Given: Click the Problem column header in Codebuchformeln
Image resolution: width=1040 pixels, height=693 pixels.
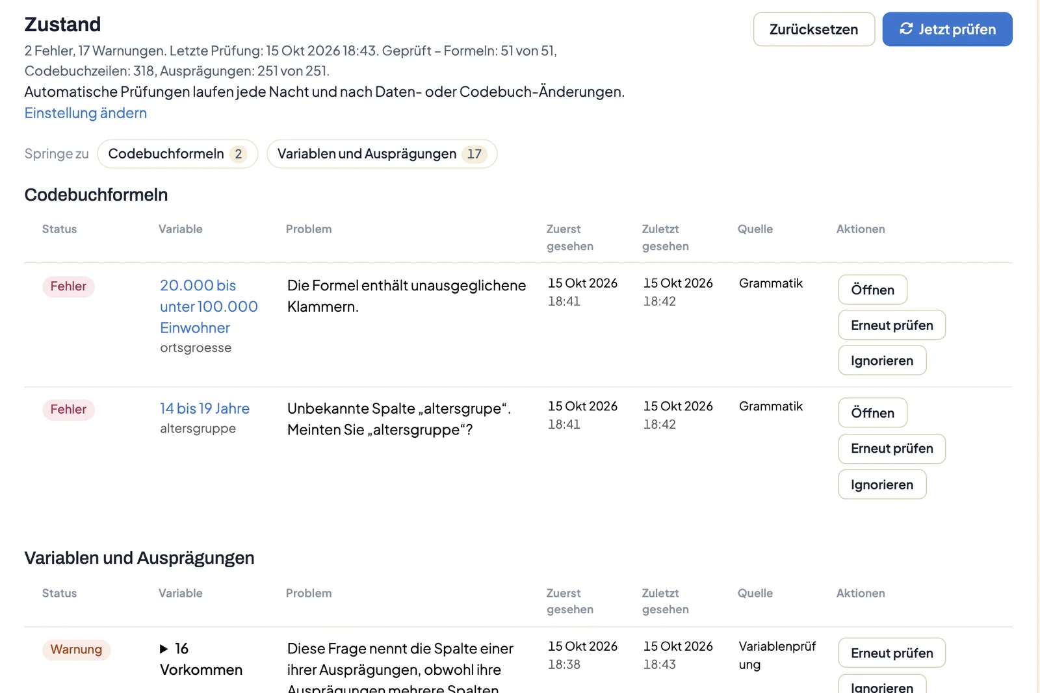Looking at the screenshot, I should (309, 229).
